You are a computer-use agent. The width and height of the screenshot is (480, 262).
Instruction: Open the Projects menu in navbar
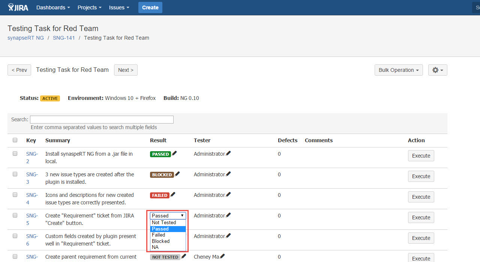coord(89,7)
